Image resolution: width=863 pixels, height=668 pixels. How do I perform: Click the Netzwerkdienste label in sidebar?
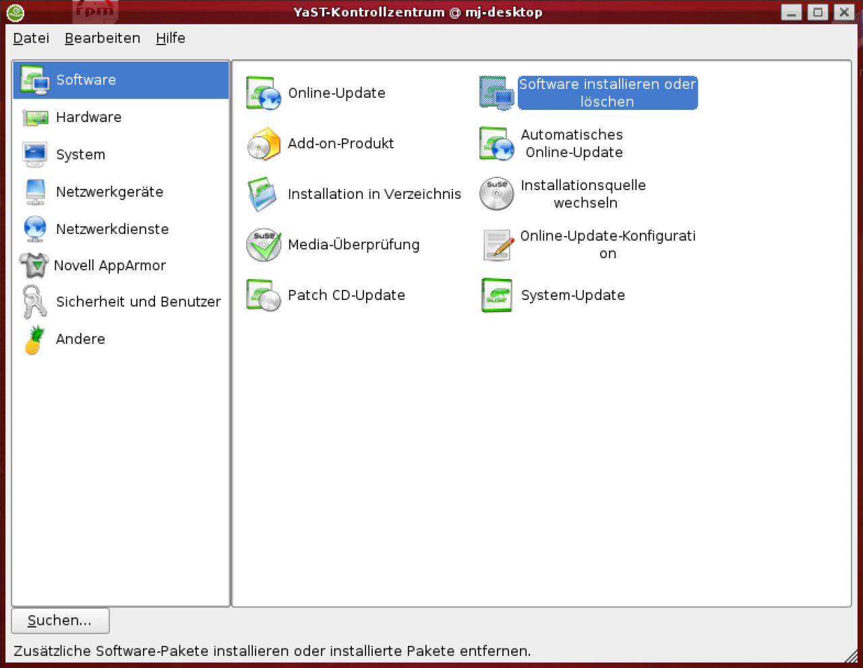click(x=113, y=229)
